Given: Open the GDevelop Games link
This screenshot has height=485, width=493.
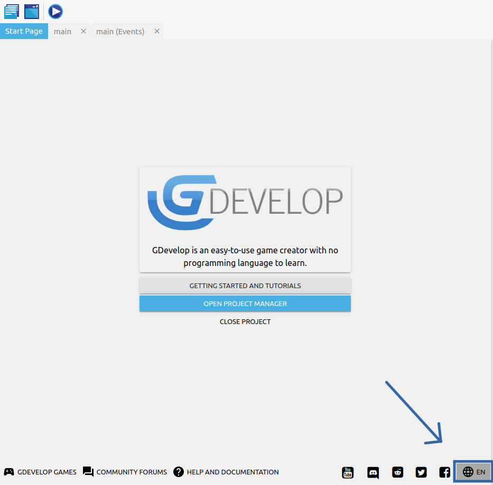Looking at the screenshot, I should (x=41, y=472).
